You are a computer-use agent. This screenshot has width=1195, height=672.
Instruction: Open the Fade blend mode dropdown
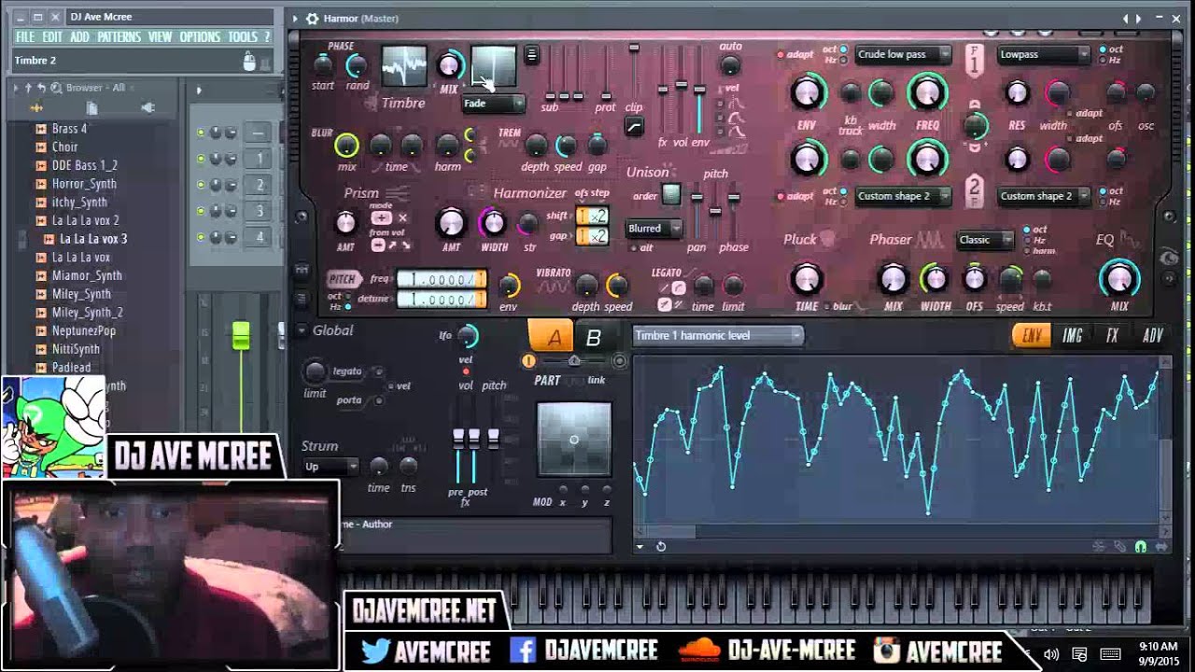pyautogui.click(x=493, y=104)
